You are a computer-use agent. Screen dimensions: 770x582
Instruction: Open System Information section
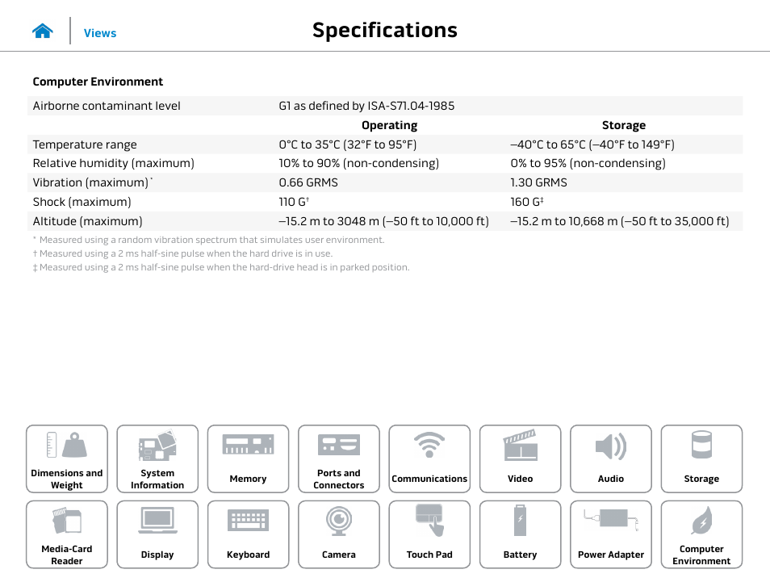tap(157, 458)
